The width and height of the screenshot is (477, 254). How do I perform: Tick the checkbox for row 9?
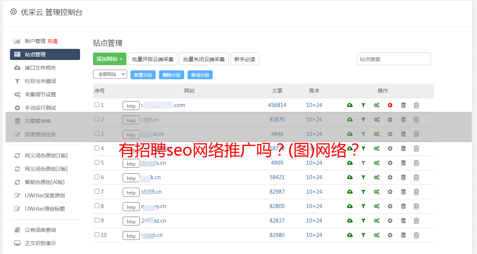(x=97, y=220)
